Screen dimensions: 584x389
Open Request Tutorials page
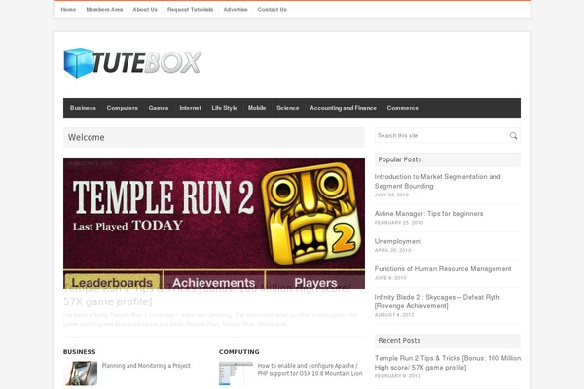[191, 10]
